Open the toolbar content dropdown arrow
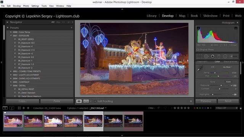 (x=191, y=102)
